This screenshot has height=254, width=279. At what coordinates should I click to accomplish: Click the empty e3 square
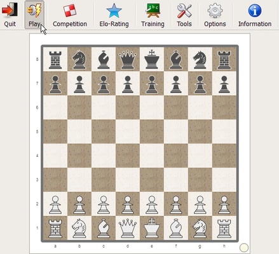click(x=152, y=180)
